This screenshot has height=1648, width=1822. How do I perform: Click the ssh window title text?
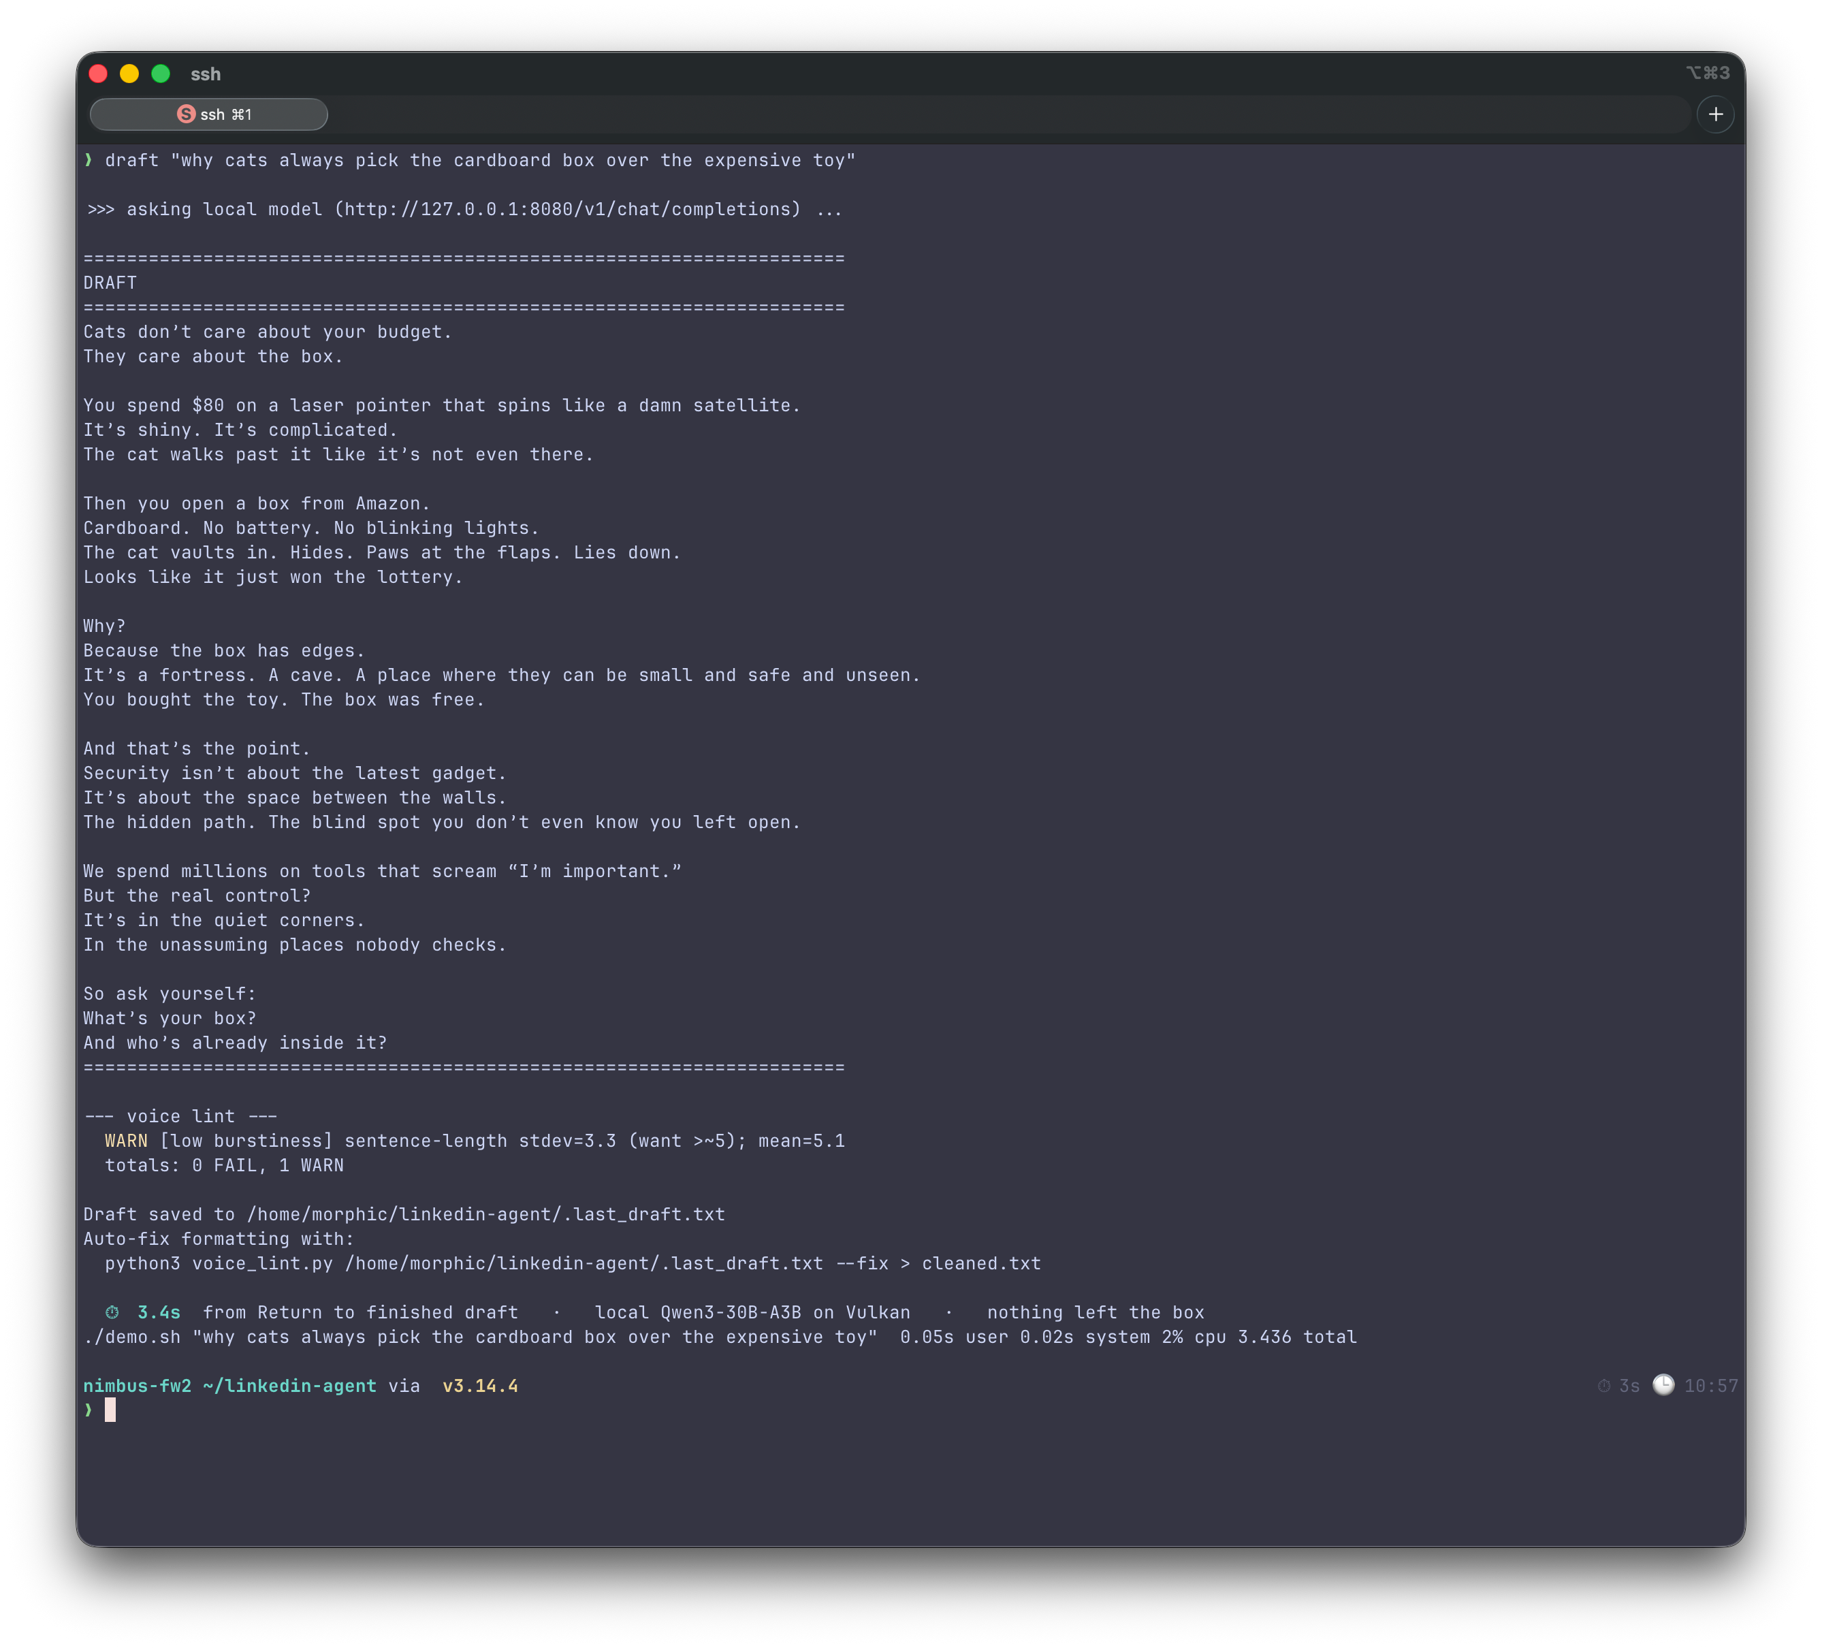tap(206, 74)
